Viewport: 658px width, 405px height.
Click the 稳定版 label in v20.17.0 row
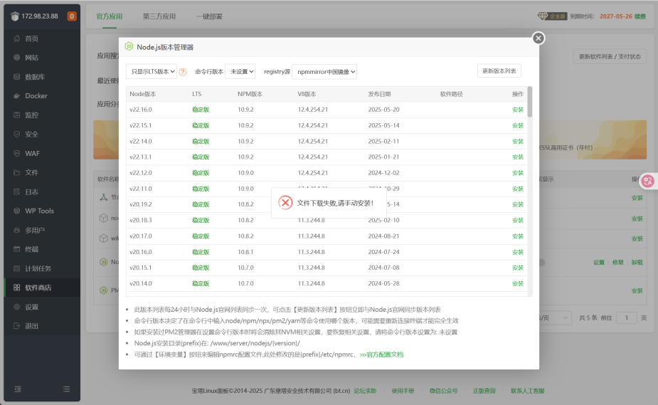[201, 236]
